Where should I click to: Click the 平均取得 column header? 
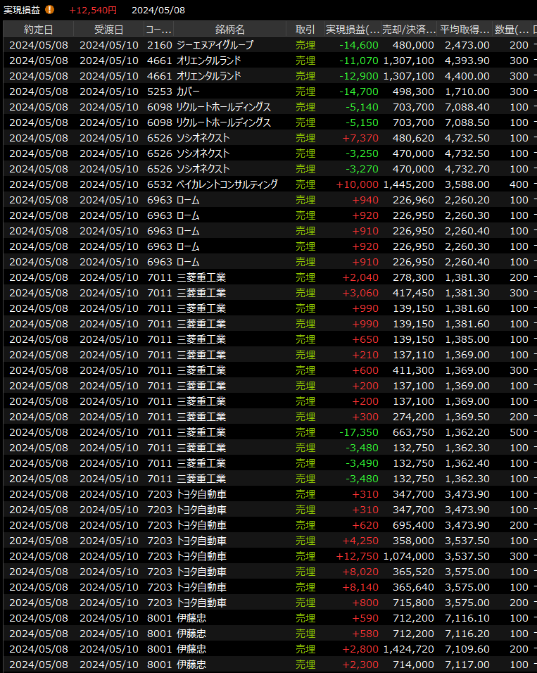tap(465, 29)
